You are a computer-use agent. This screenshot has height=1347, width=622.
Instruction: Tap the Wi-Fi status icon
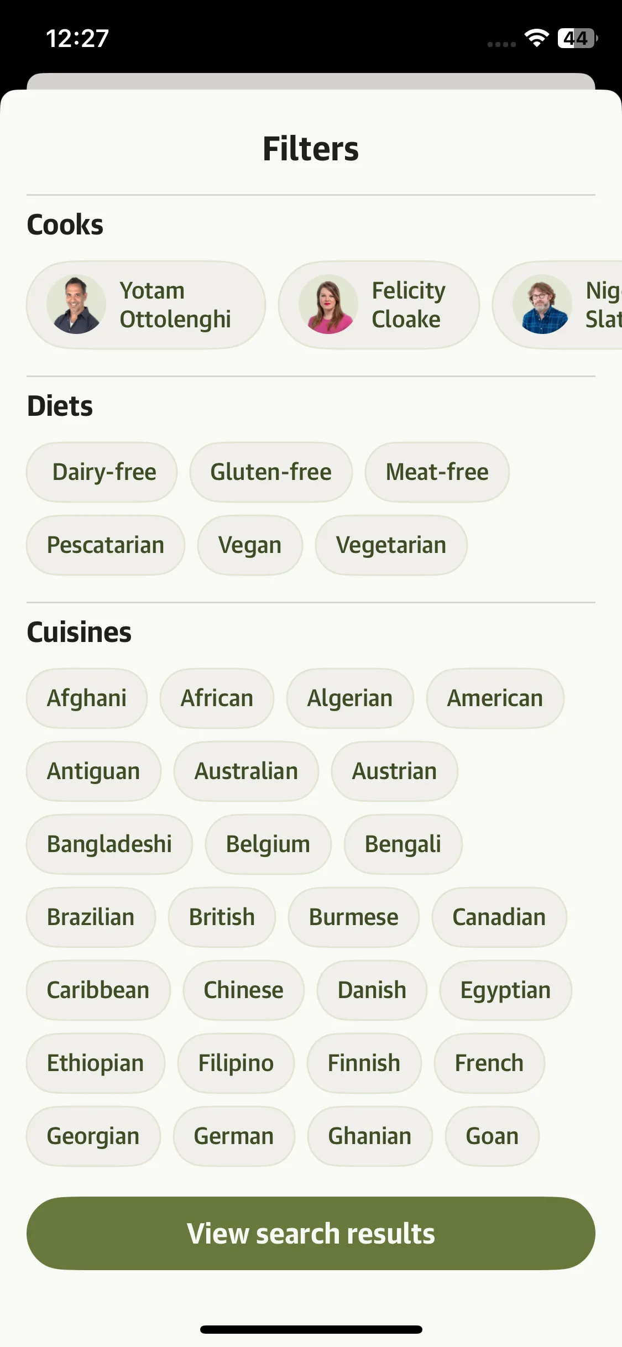coord(536,38)
